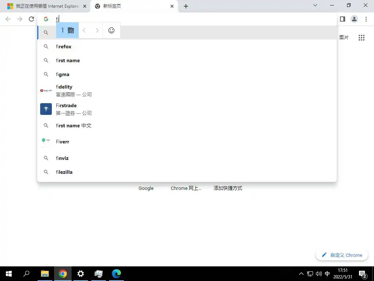Open the notification center icon
Viewport: 374px width, 281px height.
(x=362, y=274)
